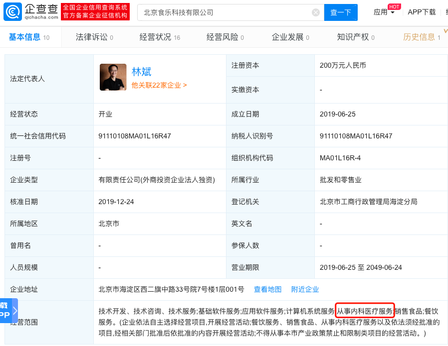448x346 pixels.
Task: Open the 应用 dropdown menu
Action: coord(384,12)
